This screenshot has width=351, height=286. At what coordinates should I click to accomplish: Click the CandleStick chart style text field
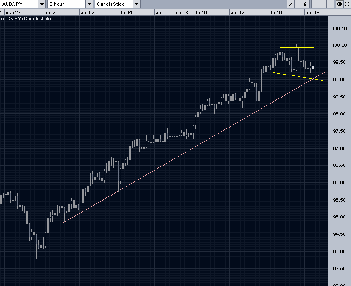[114, 4]
